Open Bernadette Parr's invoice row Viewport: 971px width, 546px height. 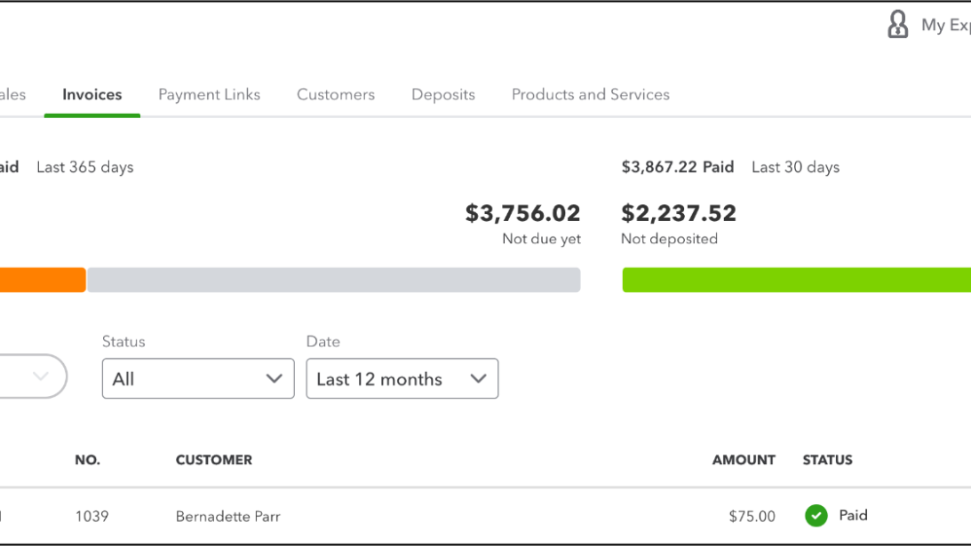(x=228, y=516)
